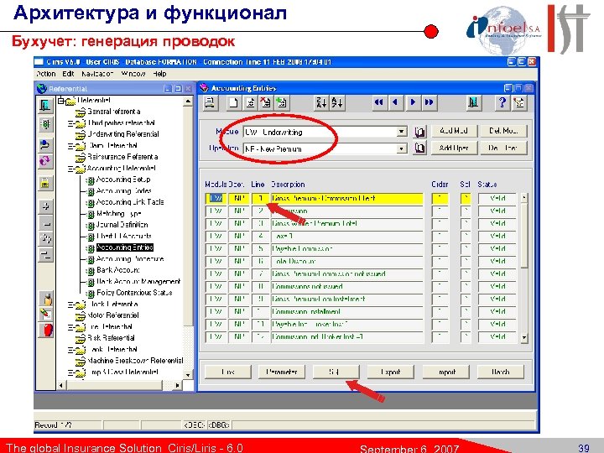
Task: Click the Parameter button
Action: [x=282, y=372]
